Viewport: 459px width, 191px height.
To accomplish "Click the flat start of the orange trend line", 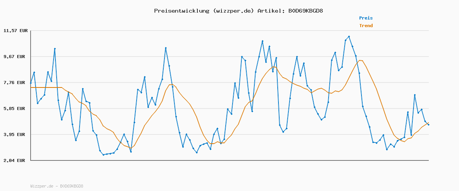I will [x=46, y=87].
